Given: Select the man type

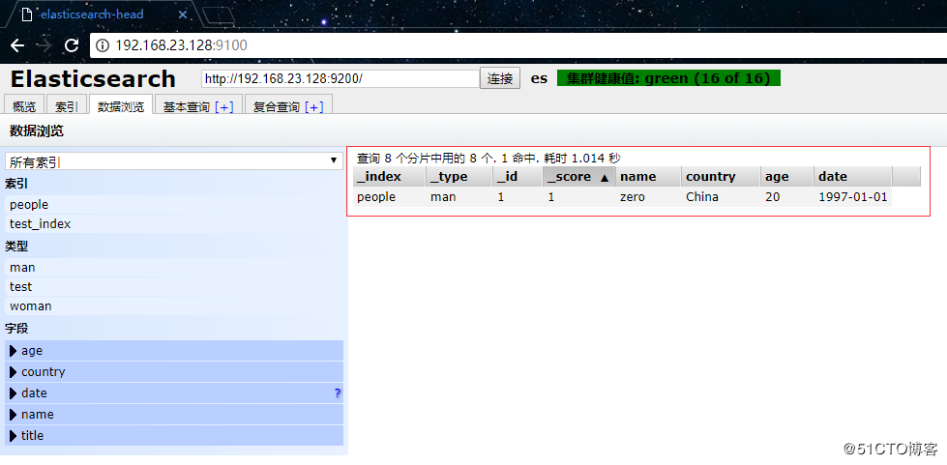Looking at the screenshot, I should click(x=174, y=268).
